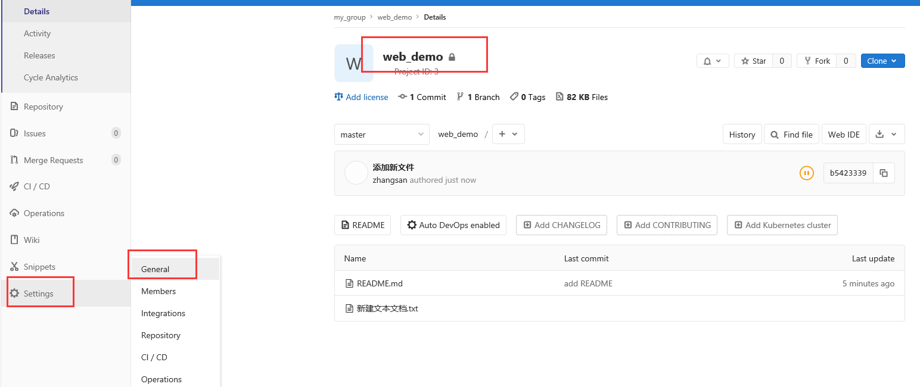
Task: Click Auto DevOps enabled button
Action: [453, 225]
